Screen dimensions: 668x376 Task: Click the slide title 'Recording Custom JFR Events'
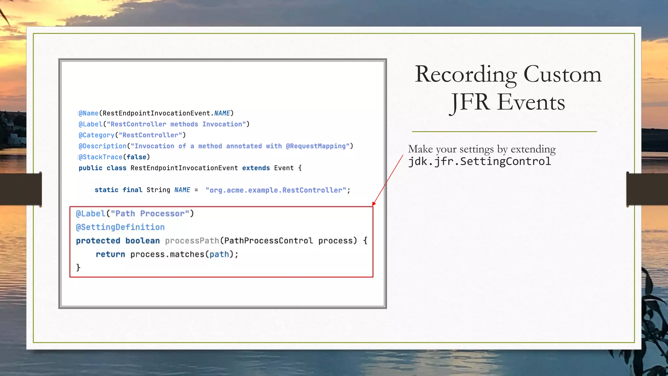click(508, 88)
